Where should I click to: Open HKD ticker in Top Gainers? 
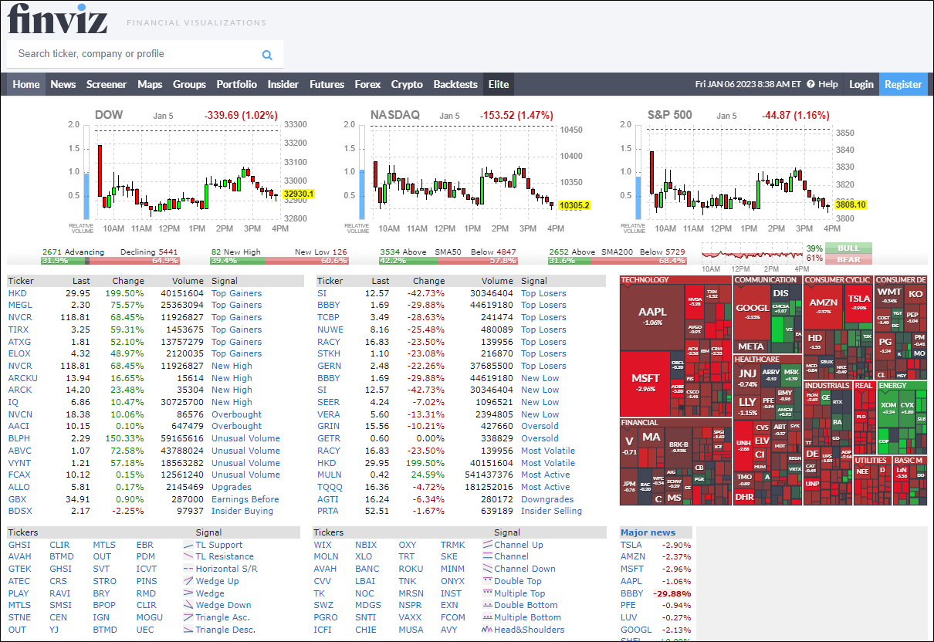tap(17, 293)
